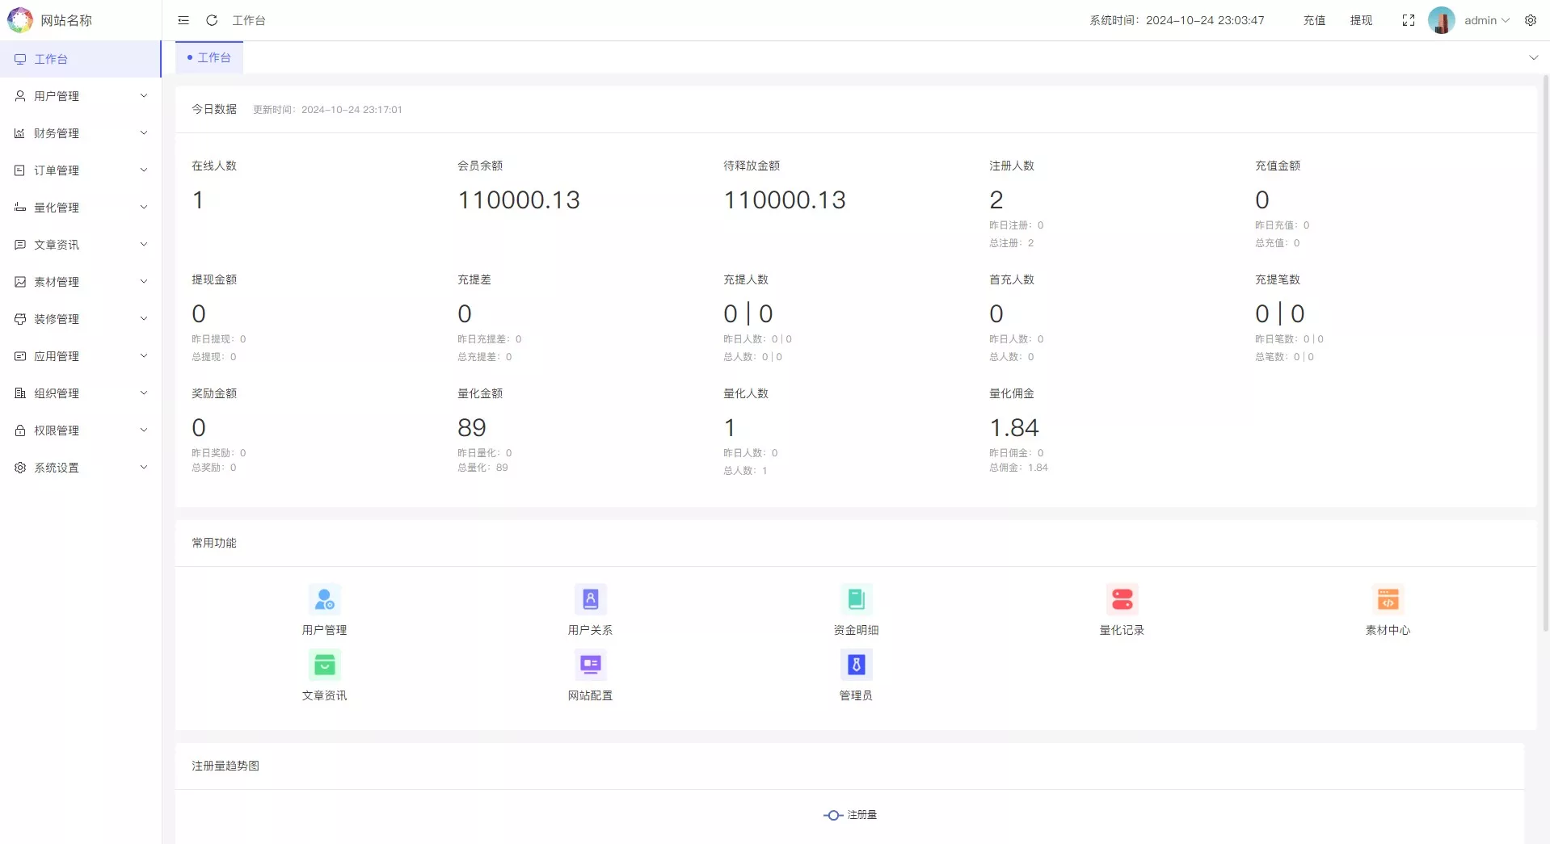The image size is (1550, 844).
Task: Open the 订单管理 sidebar icon
Action: [20, 170]
